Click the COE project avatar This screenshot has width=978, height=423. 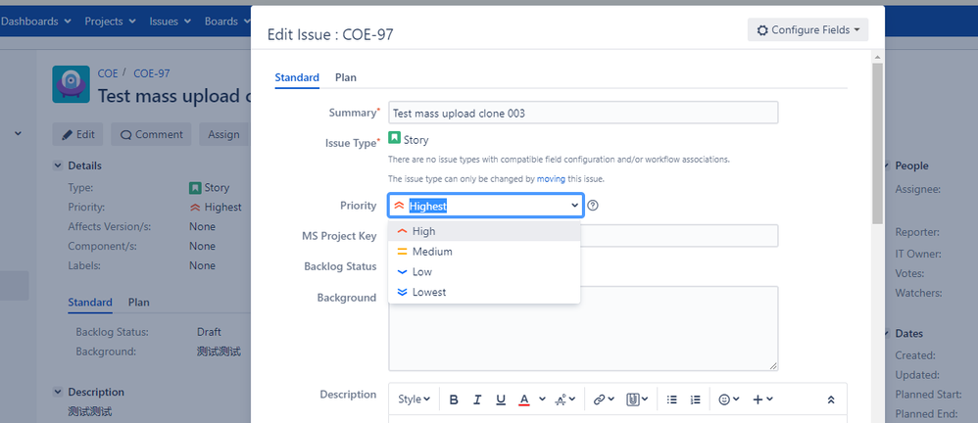(72, 84)
